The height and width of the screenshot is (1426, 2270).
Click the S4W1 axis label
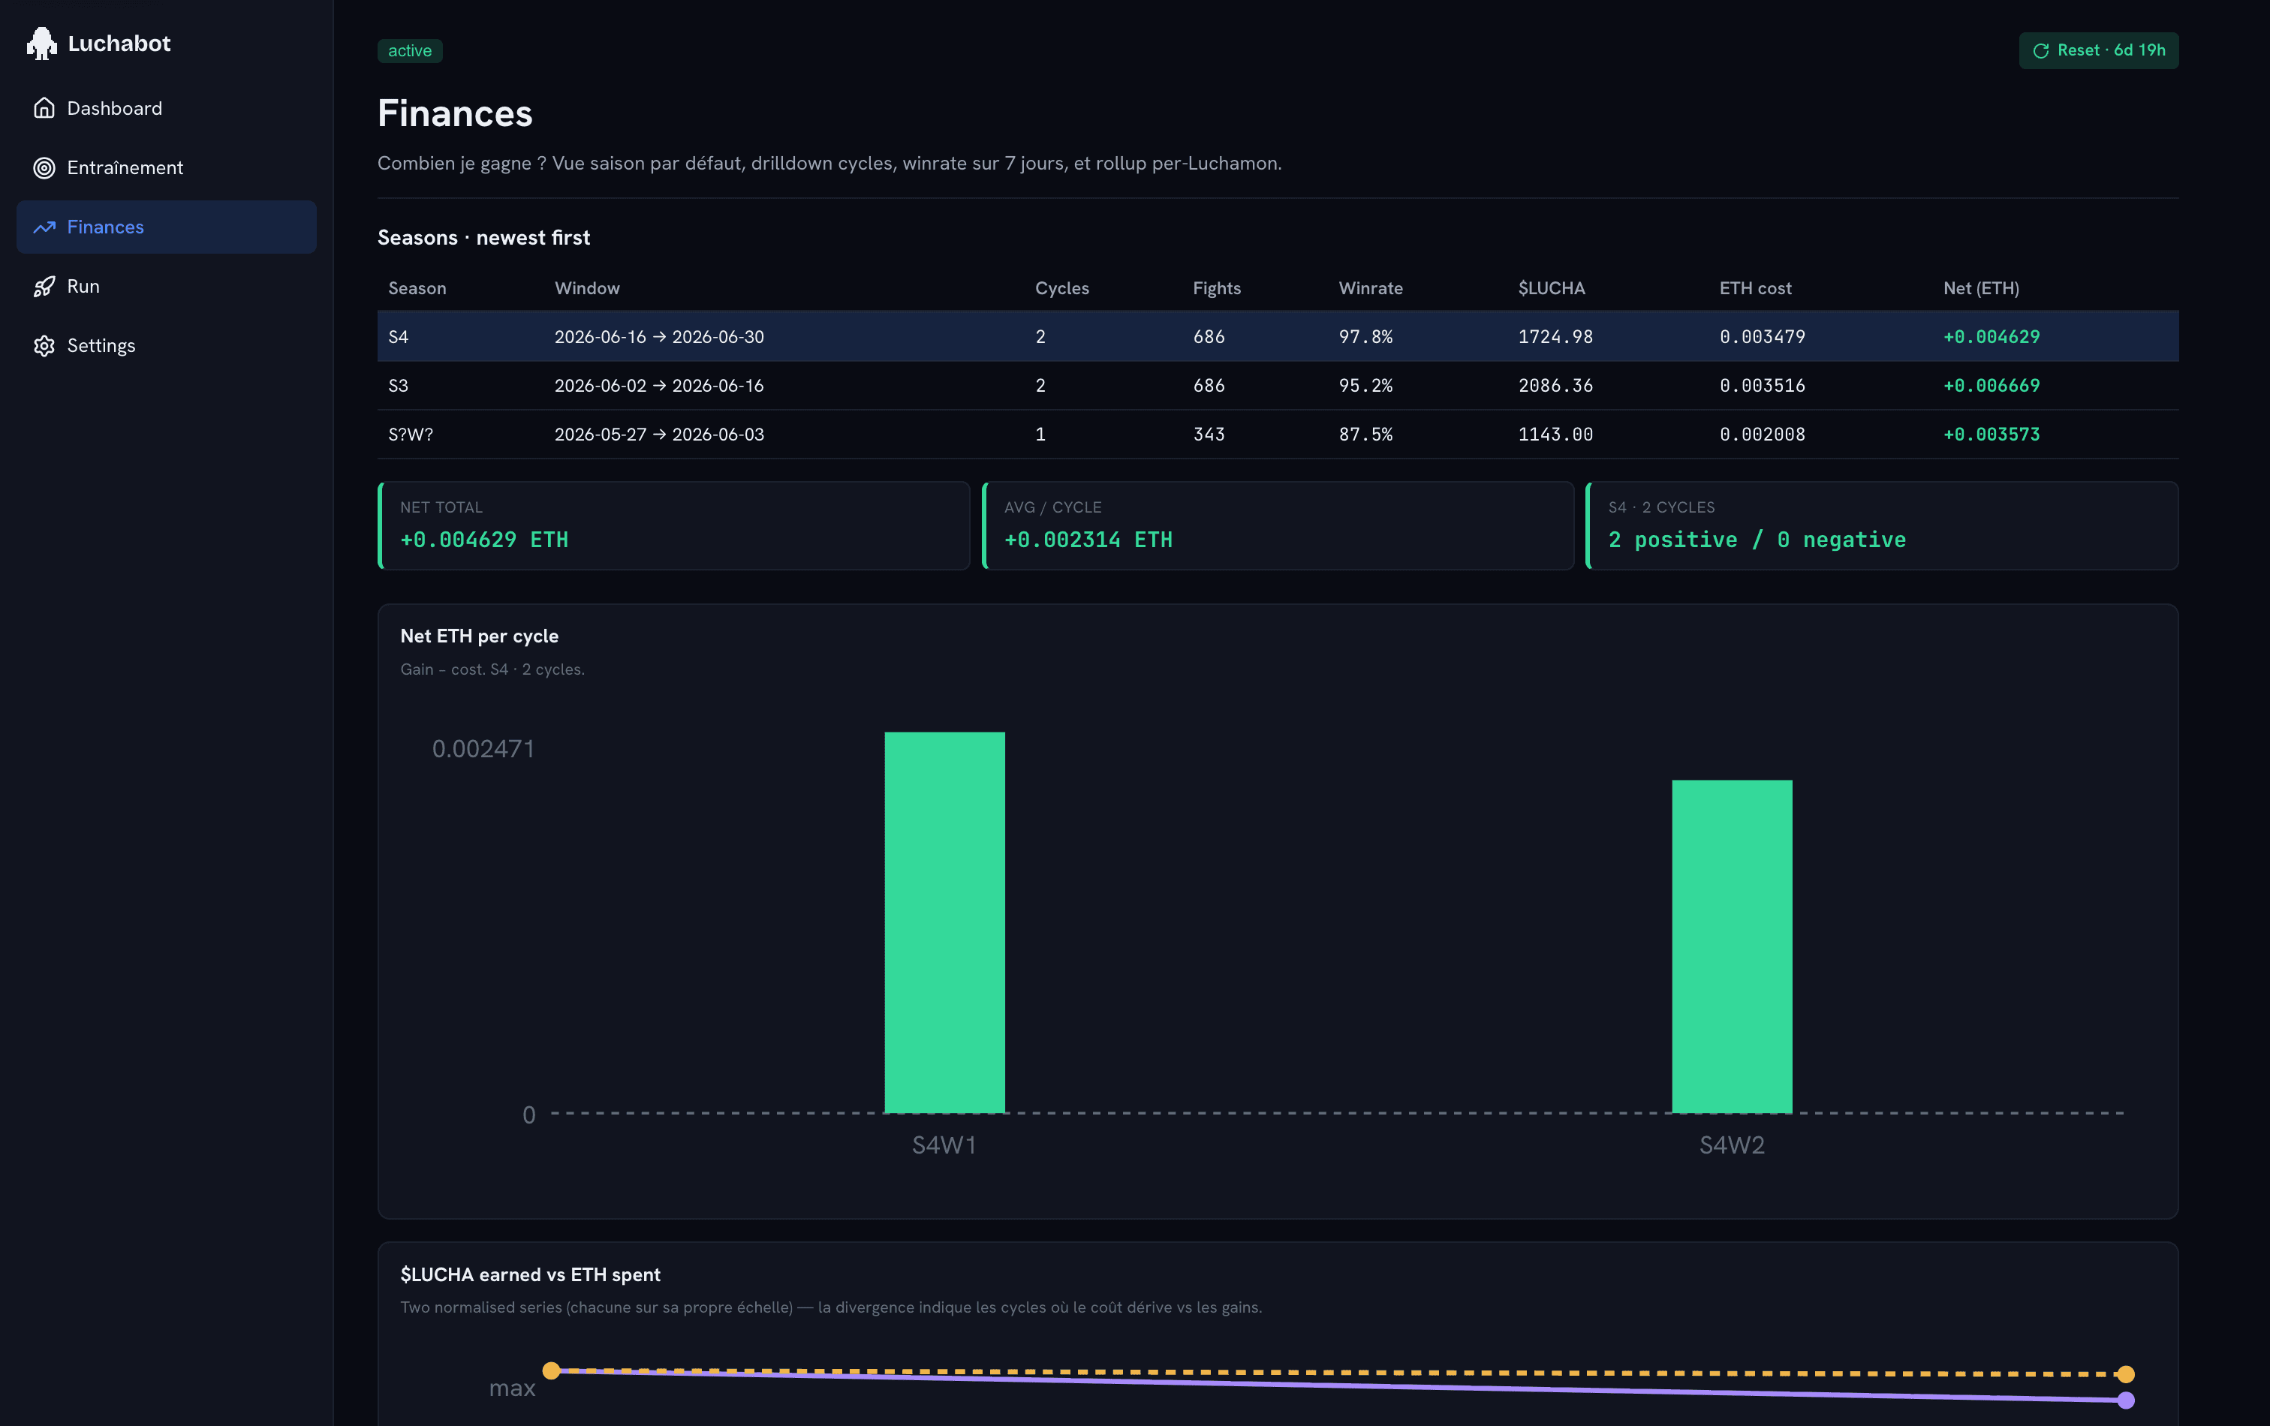[944, 1145]
